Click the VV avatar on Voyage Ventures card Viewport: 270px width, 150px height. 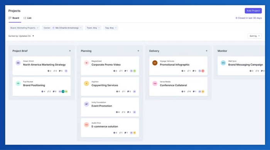(x=155, y=63)
